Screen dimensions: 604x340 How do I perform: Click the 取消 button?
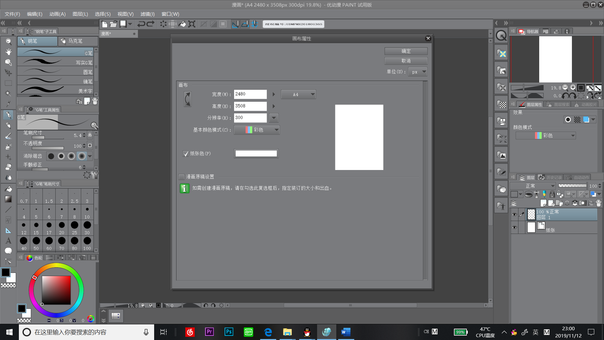coord(406,61)
